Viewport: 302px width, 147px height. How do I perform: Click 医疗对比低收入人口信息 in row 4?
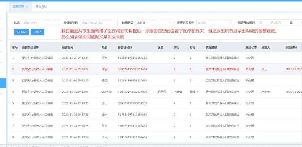tap(37, 92)
